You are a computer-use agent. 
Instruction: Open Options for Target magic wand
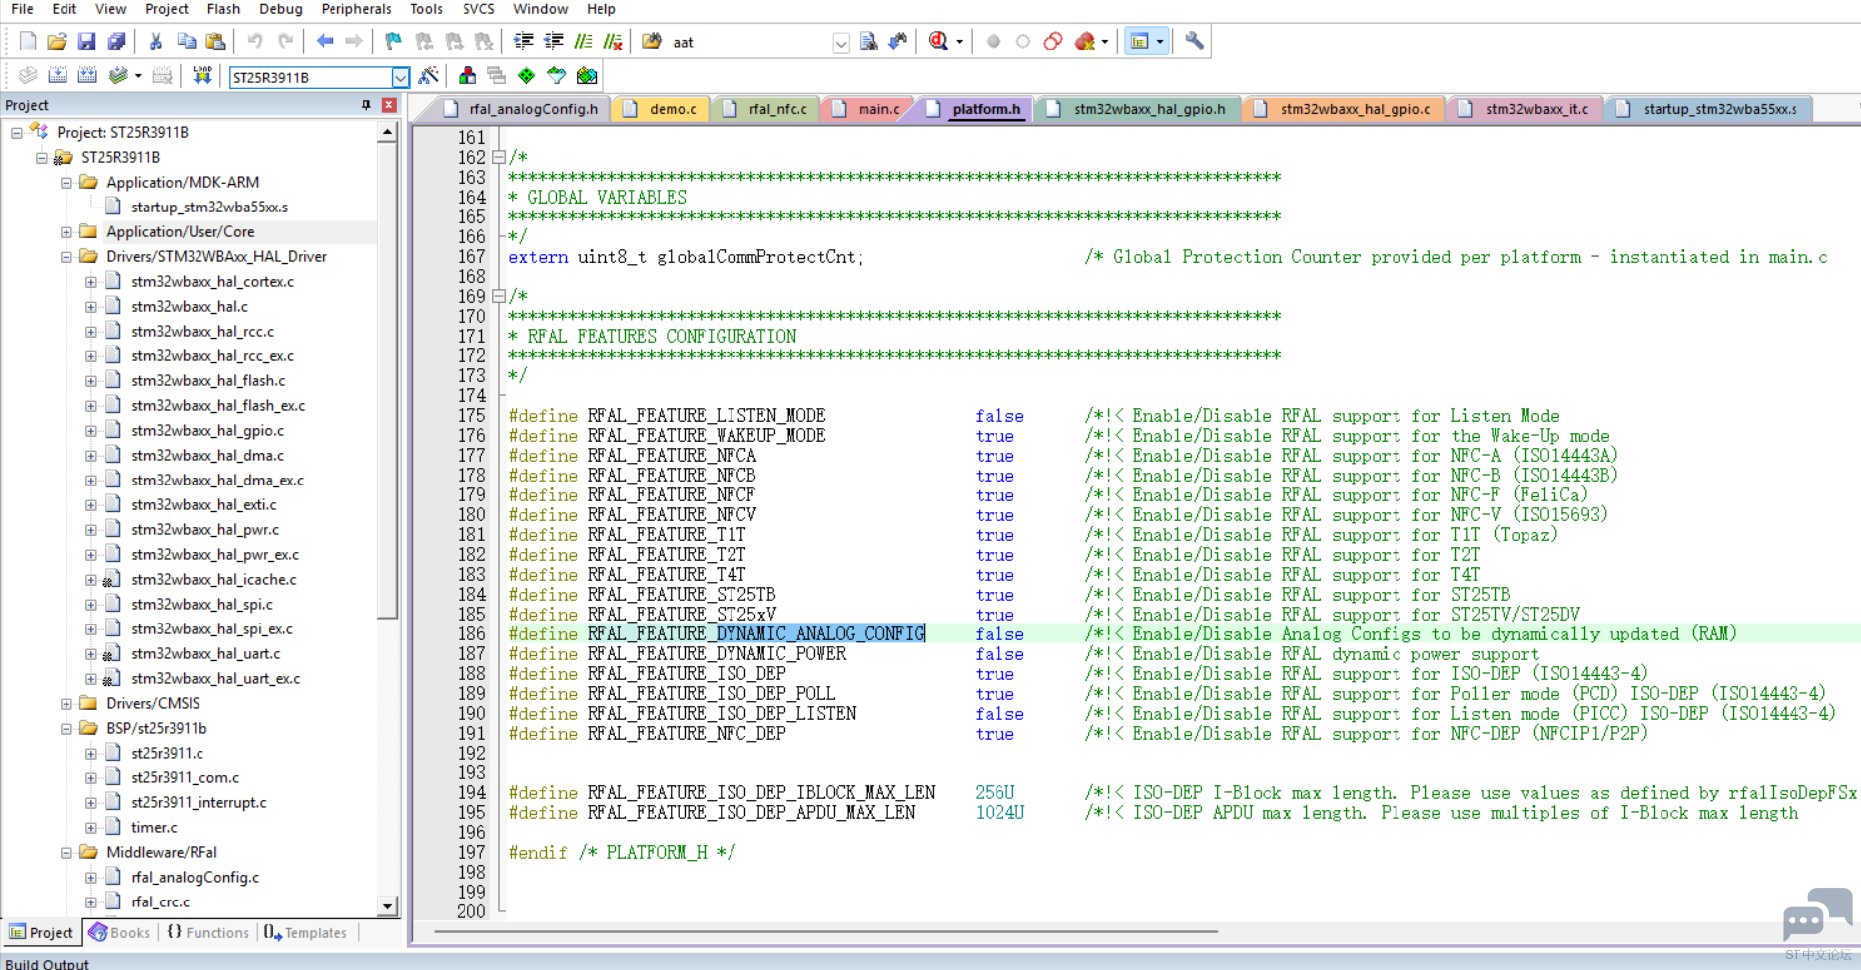tap(429, 75)
